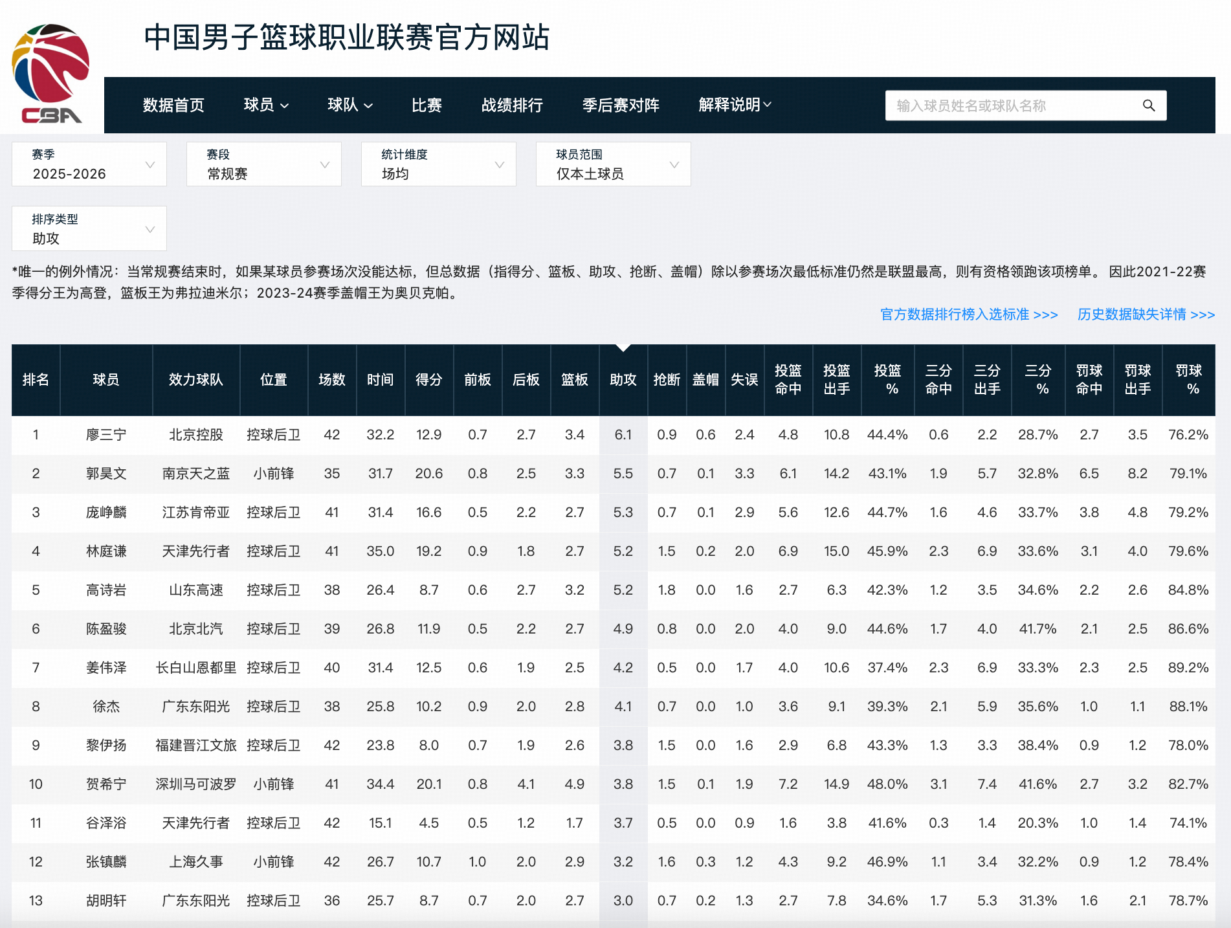Open the 球员范围 仅本土球员 dropdown
1231x928 pixels.
pyautogui.click(x=614, y=164)
